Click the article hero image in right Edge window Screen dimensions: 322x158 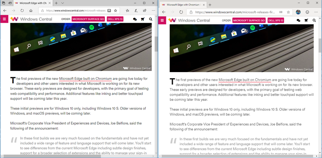click(x=241, y=48)
